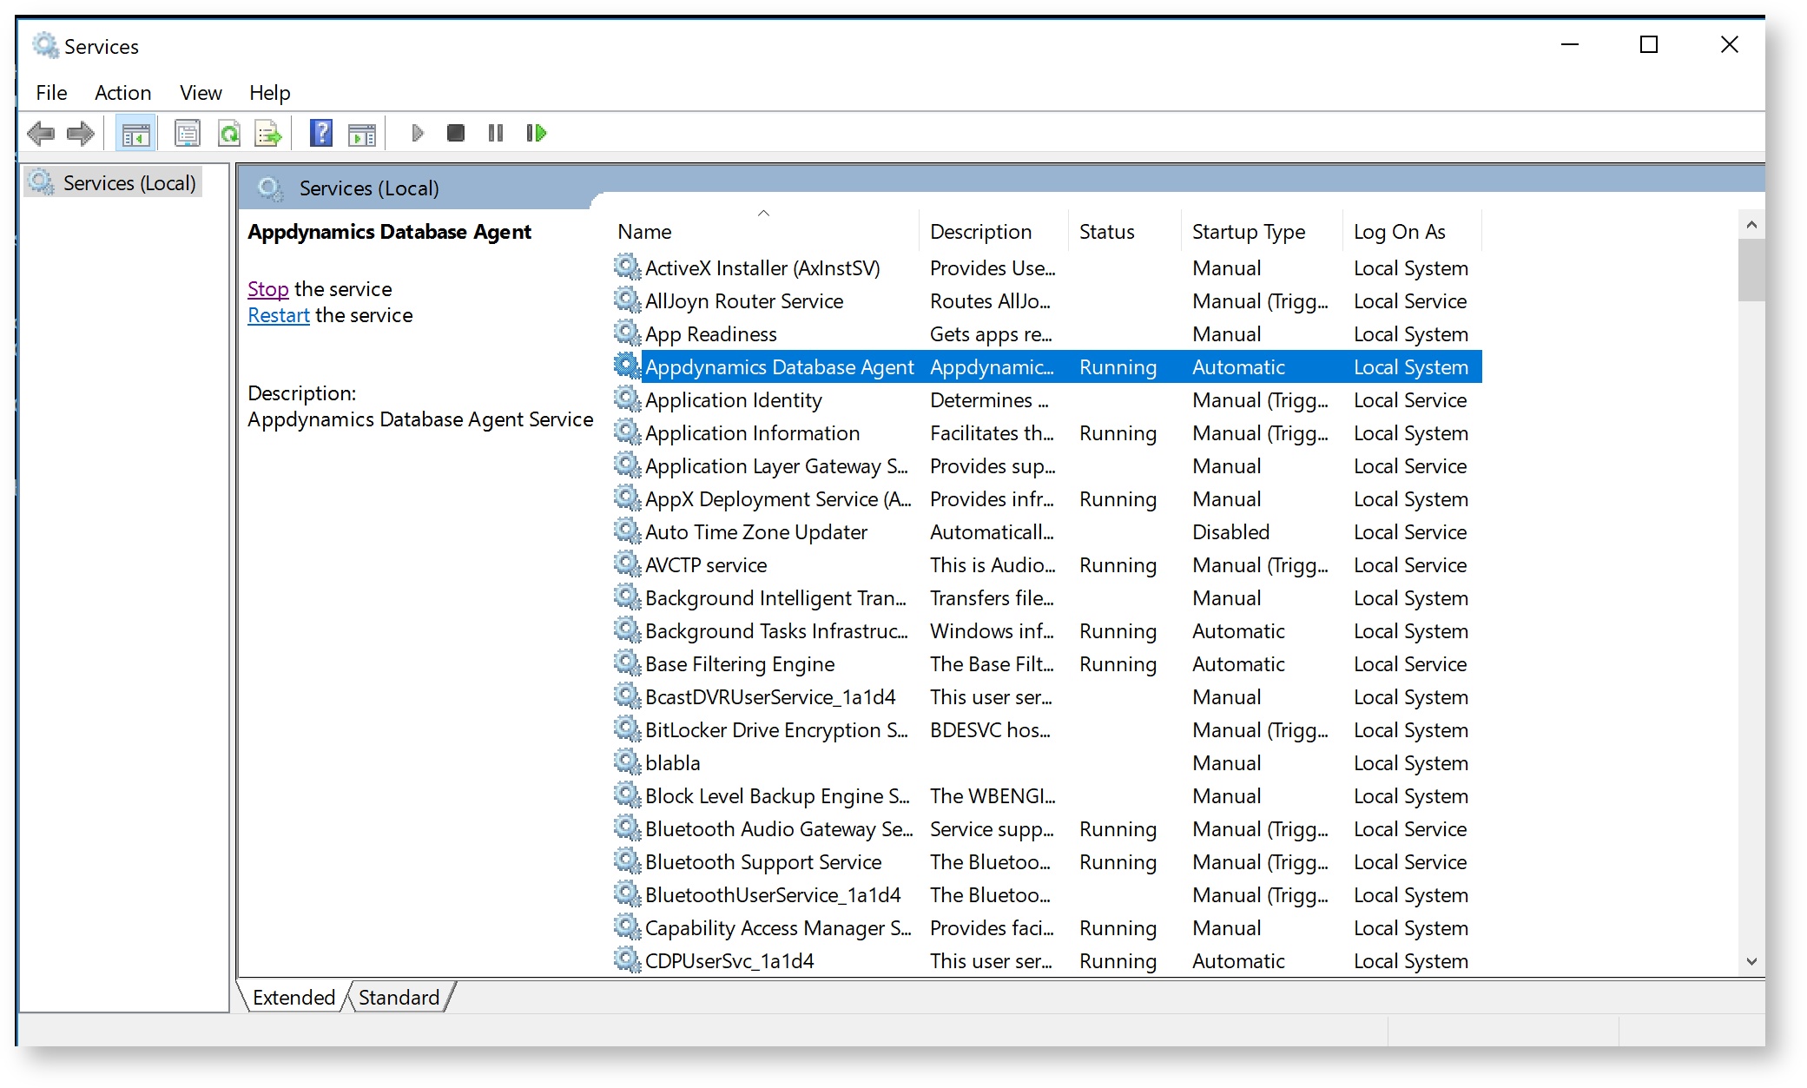Open the View menu
Viewport: 1807px width, 1088px height.
click(201, 93)
